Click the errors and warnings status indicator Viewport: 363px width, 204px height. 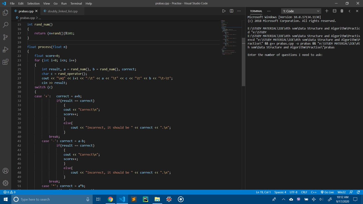click(9, 192)
